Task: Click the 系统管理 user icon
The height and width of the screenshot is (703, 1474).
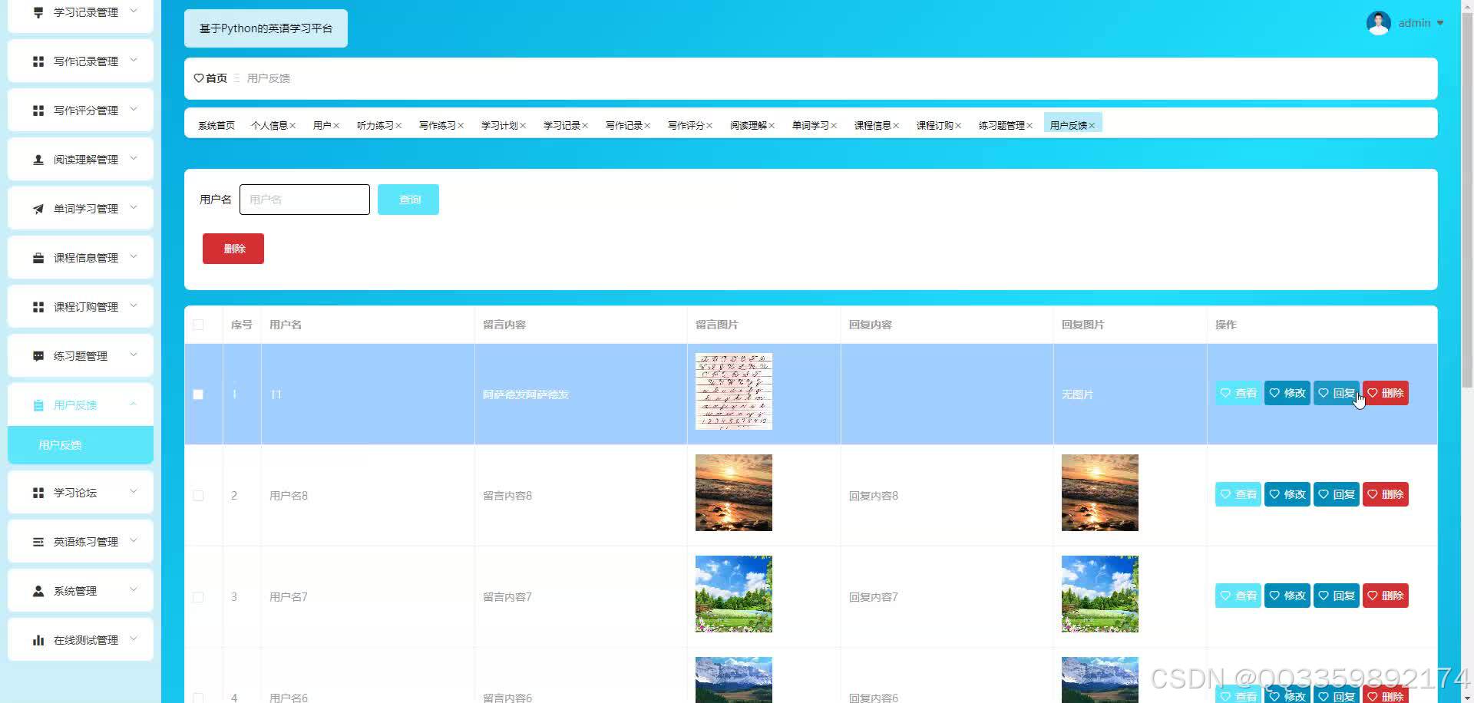Action: (38, 591)
